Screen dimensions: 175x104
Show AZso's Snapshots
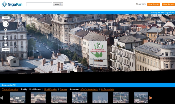tap(89, 90)
